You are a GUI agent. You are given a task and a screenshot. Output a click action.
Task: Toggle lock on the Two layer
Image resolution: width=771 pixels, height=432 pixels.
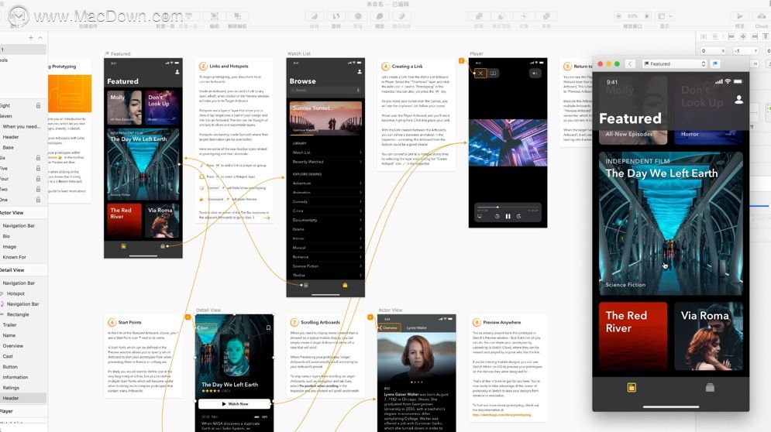coord(38,189)
